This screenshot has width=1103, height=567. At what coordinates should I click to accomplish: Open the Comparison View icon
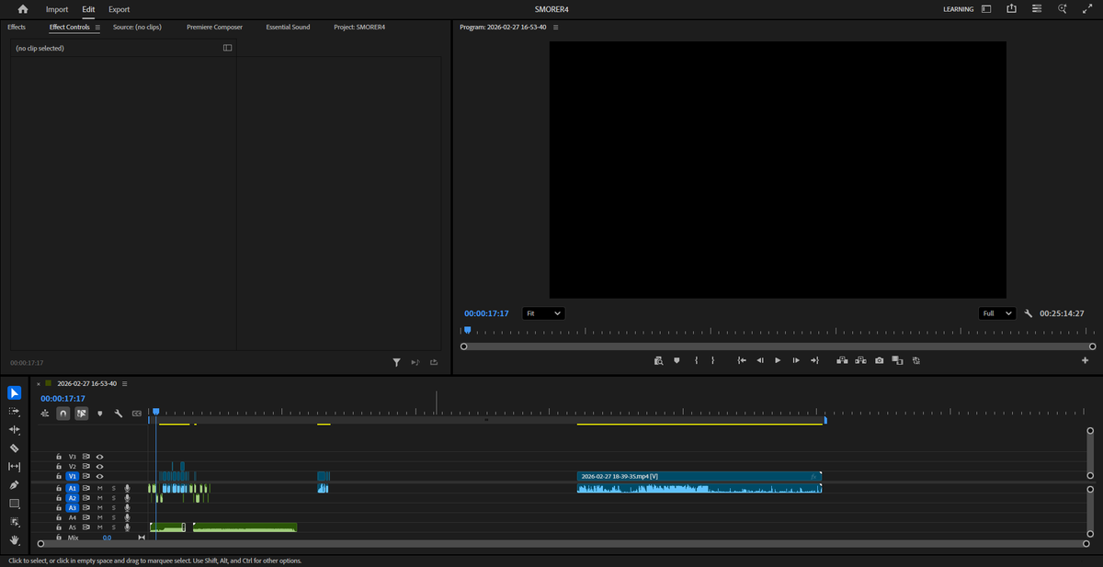898,360
